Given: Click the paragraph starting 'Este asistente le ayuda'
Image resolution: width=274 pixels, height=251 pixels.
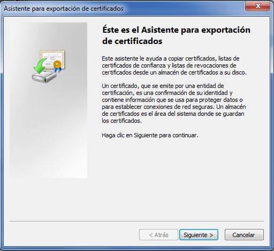Looking at the screenshot, I should [174, 65].
